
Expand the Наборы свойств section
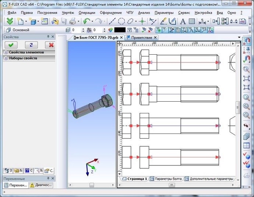pyautogui.click(x=29, y=58)
